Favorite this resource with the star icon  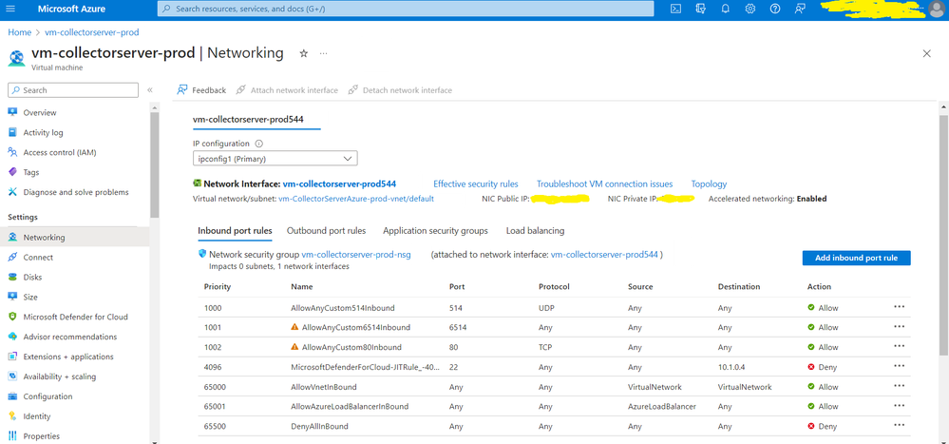click(x=304, y=53)
